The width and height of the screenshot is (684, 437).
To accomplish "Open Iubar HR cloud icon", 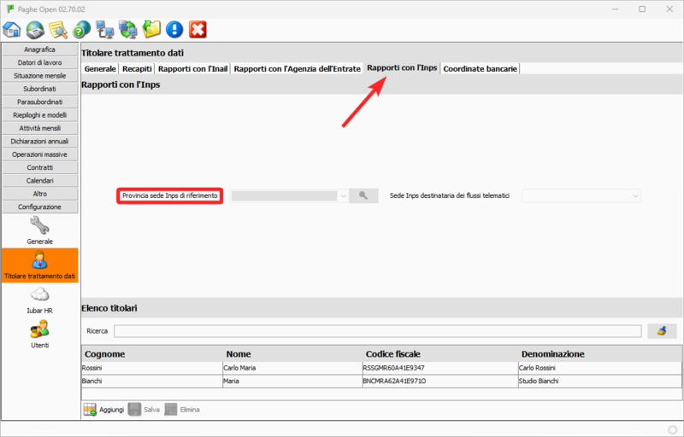I will point(40,299).
